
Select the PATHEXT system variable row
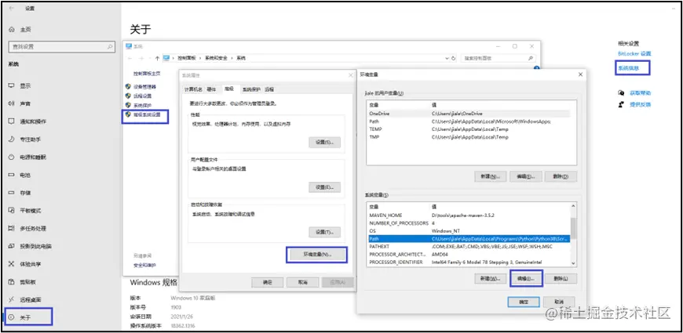pos(469,247)
